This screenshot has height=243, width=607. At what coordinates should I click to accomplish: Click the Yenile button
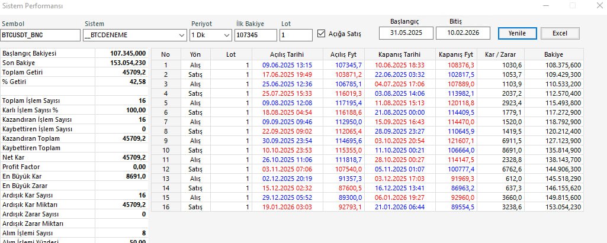[517, 33]
